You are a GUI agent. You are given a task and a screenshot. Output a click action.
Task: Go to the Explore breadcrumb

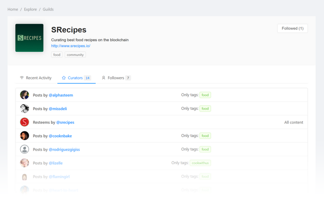coord(30,9)
